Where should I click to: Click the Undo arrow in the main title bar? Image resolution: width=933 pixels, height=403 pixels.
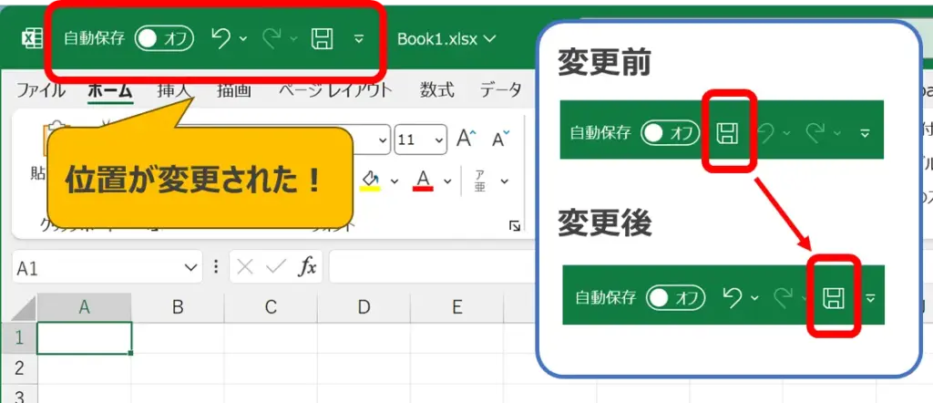click(220, 39)
